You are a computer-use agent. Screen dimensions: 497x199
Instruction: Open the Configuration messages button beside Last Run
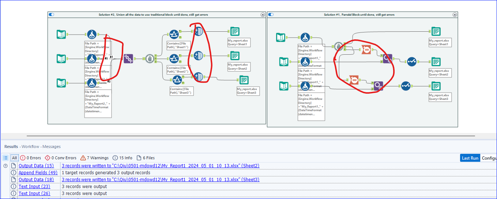(489, 158)
